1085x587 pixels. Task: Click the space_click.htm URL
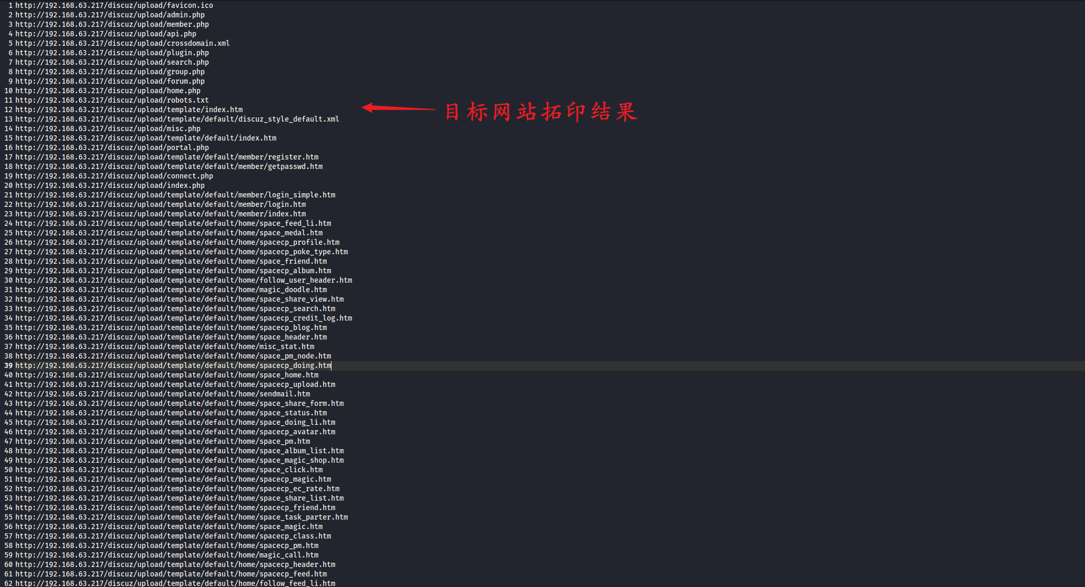(169, 470)
